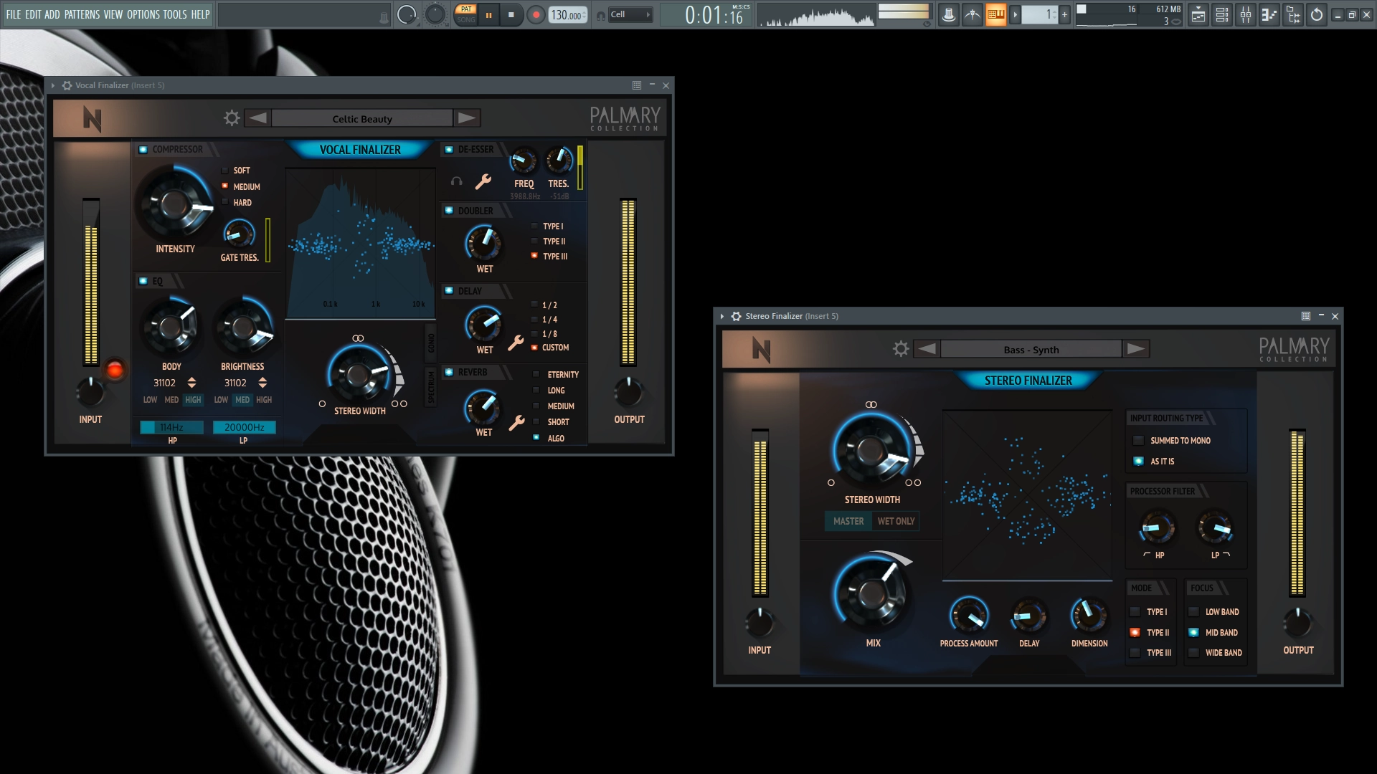Click Vocal Finalizer STEREO WIDTH knob
Image resolution: width=1377 pixels, height=774 pixels.
click(358, 374)
